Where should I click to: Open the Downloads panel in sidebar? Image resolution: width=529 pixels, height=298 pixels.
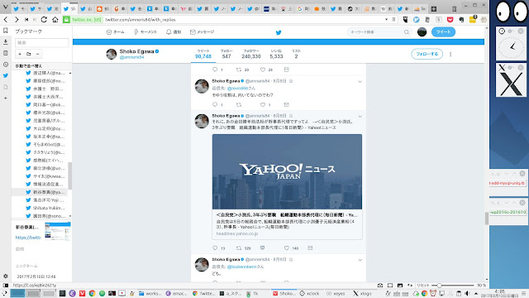coord(6,42)
